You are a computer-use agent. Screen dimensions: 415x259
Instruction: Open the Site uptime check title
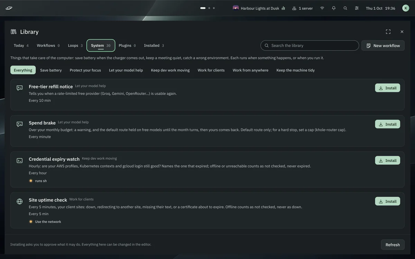pyautogui.click(x=48, y=200)
